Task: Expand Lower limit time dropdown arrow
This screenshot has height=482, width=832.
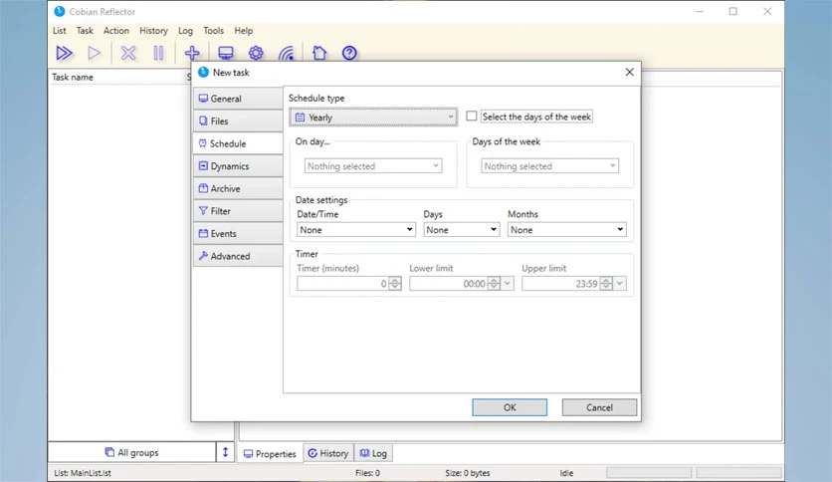Action: pyautogui.click(x=508, y=284)
